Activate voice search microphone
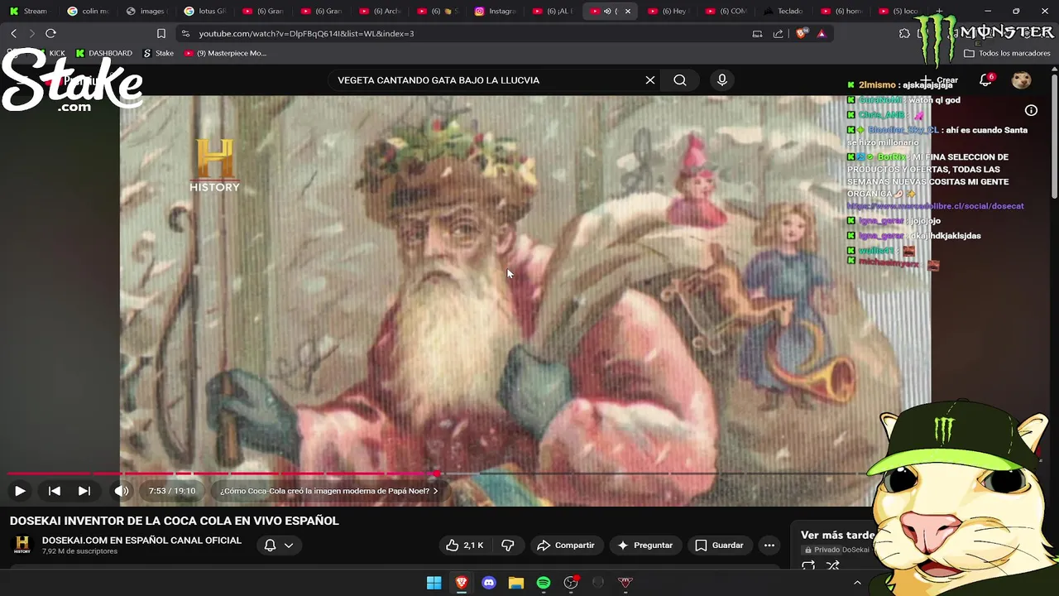This screenshot has width=1059, height=596. (x=722, y=80)
